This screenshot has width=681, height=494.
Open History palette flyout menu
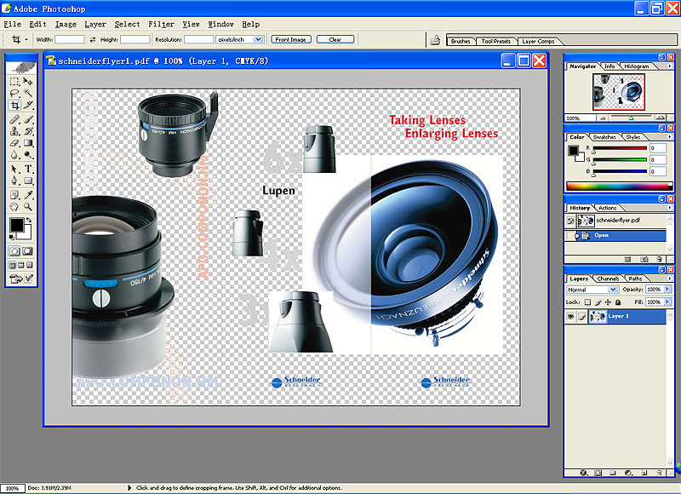coord(669,208)
